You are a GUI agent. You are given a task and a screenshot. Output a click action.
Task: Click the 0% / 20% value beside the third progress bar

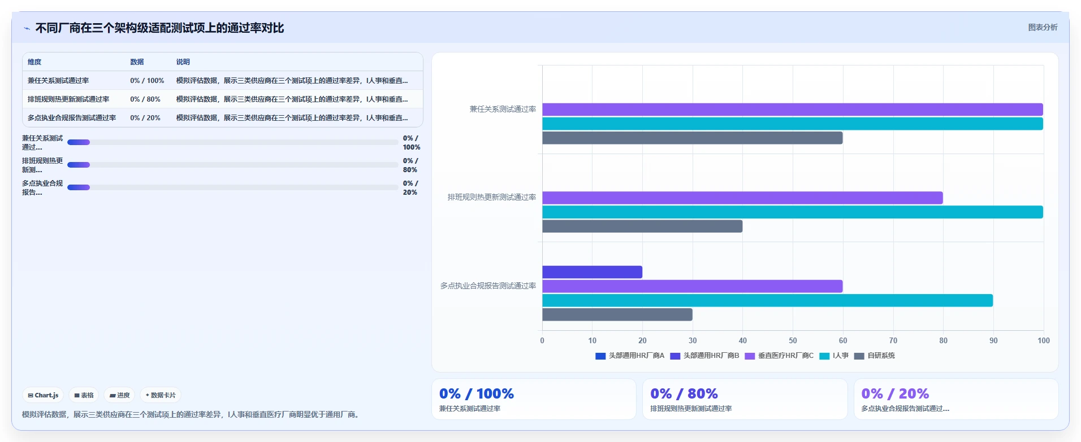pos(410,187)
